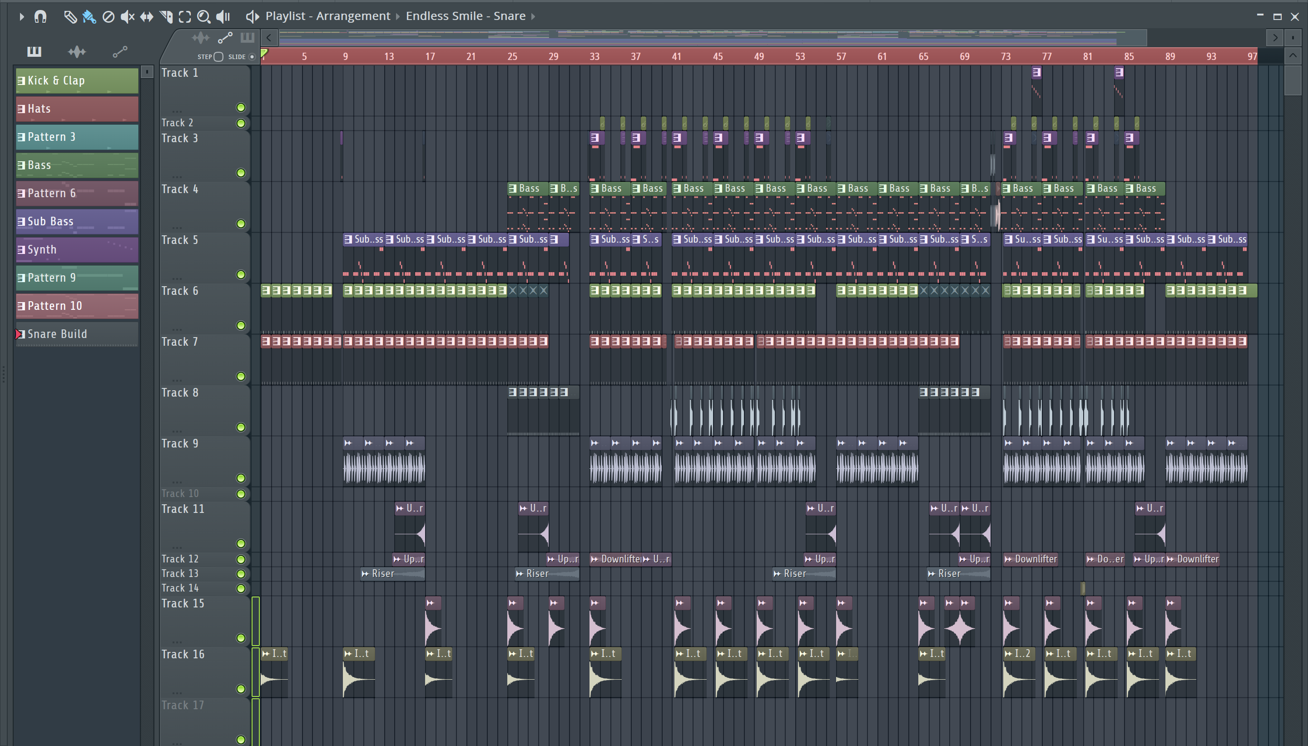Viewport: 1308px width, 746px height.
Task: Select the Bass pattern
Action: tap(77, 165)
